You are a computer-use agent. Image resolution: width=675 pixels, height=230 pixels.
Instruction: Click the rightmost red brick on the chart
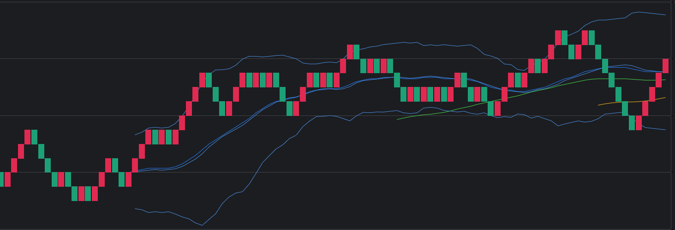point(665,66)
